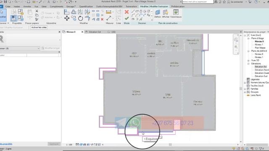Click the selection filter icon in status bar
Image resolution: width=269 pixels, height=151 pixels.
261,148
